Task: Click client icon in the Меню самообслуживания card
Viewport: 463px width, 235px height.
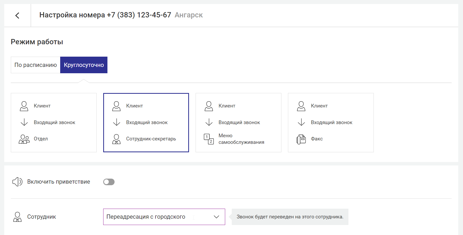Action: (209, 106)
